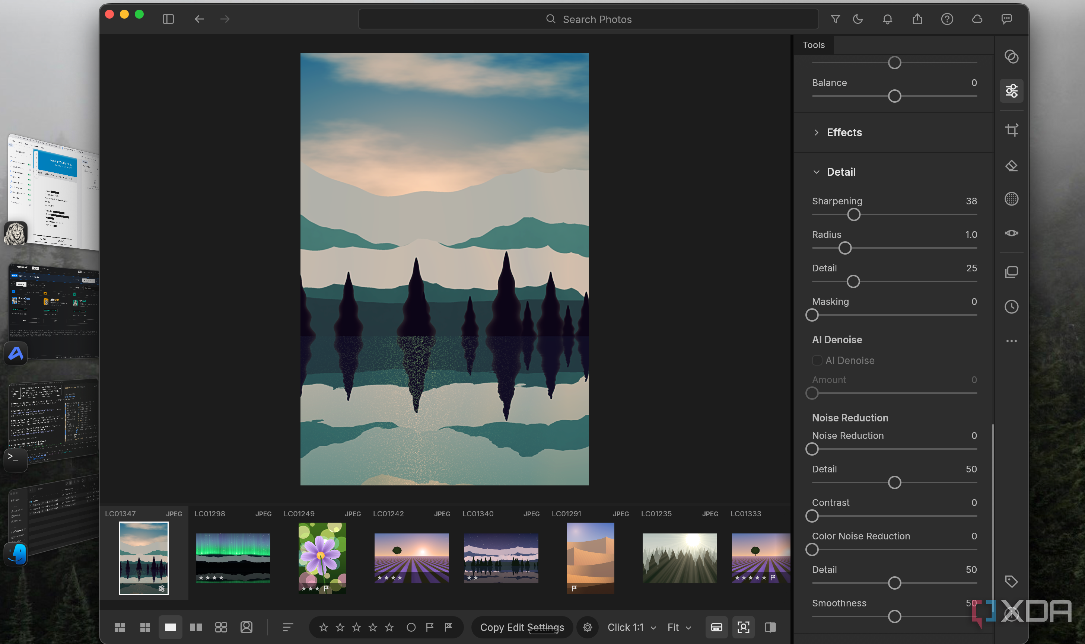This screenshot has height=644, width=1085.
Task: Set flag as picked icon
Action: 430,627
